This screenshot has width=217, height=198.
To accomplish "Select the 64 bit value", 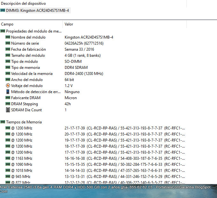I will pos(69,80).
